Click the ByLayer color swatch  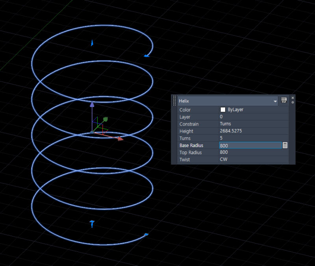tap(223, 109)
